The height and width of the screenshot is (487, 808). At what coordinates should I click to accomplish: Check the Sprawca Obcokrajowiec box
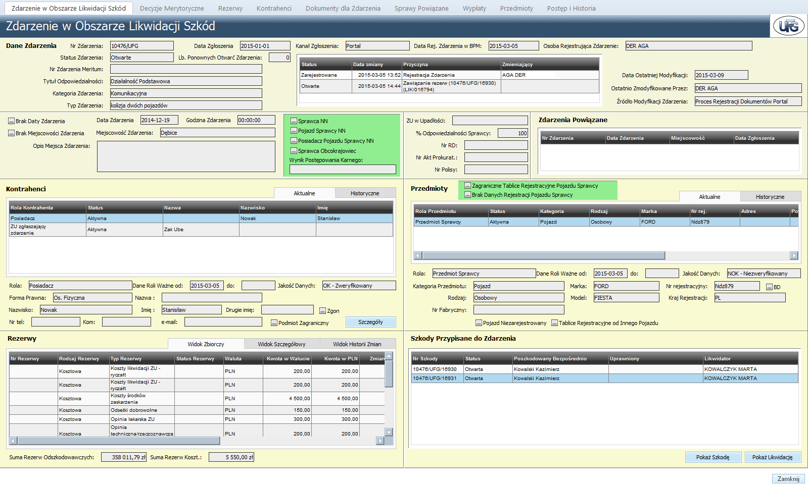pyautogui.click(x=294, y=151)
